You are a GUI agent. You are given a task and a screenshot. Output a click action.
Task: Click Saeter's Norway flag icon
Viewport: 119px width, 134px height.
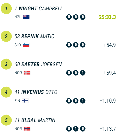(27, 73)
